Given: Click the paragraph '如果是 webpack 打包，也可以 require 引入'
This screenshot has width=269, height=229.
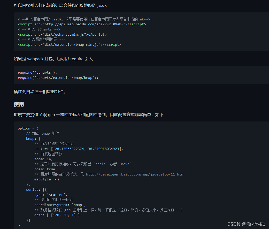Looking at the screenshot, I should (x=53, y=59).
